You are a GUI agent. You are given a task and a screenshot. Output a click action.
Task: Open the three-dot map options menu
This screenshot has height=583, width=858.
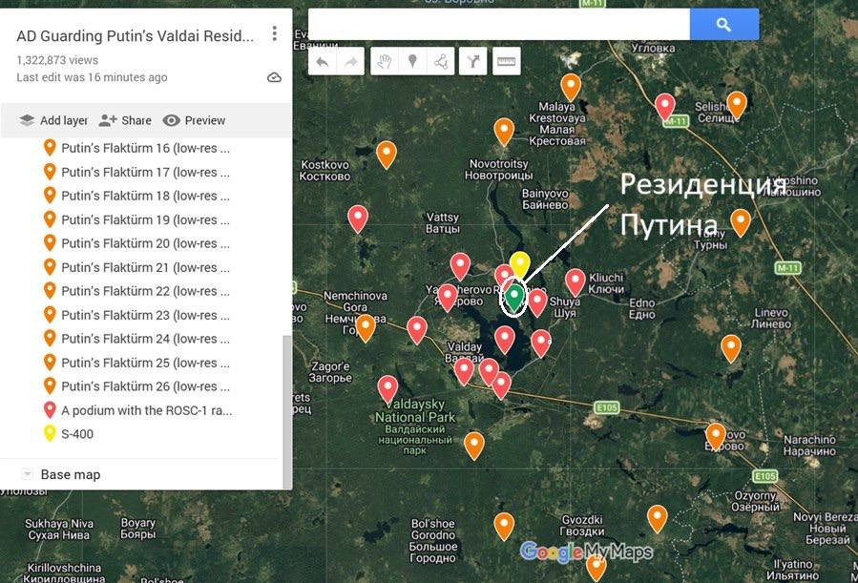click(x=274, y=34)
